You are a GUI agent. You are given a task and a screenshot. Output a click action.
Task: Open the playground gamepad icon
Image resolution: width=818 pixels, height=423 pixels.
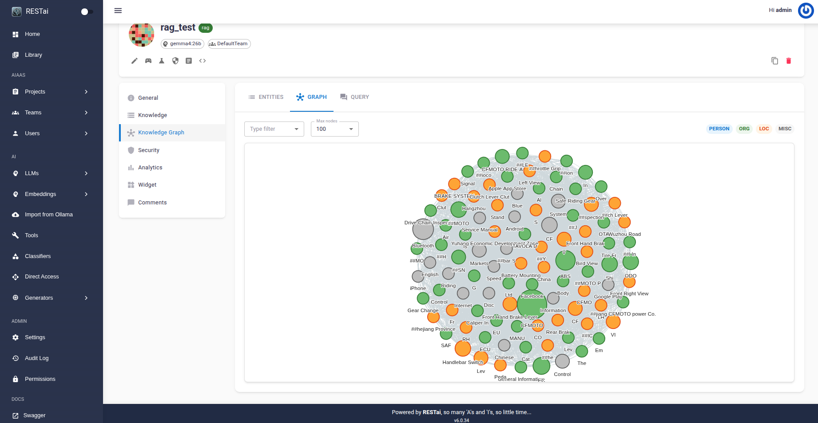point(148,61)
